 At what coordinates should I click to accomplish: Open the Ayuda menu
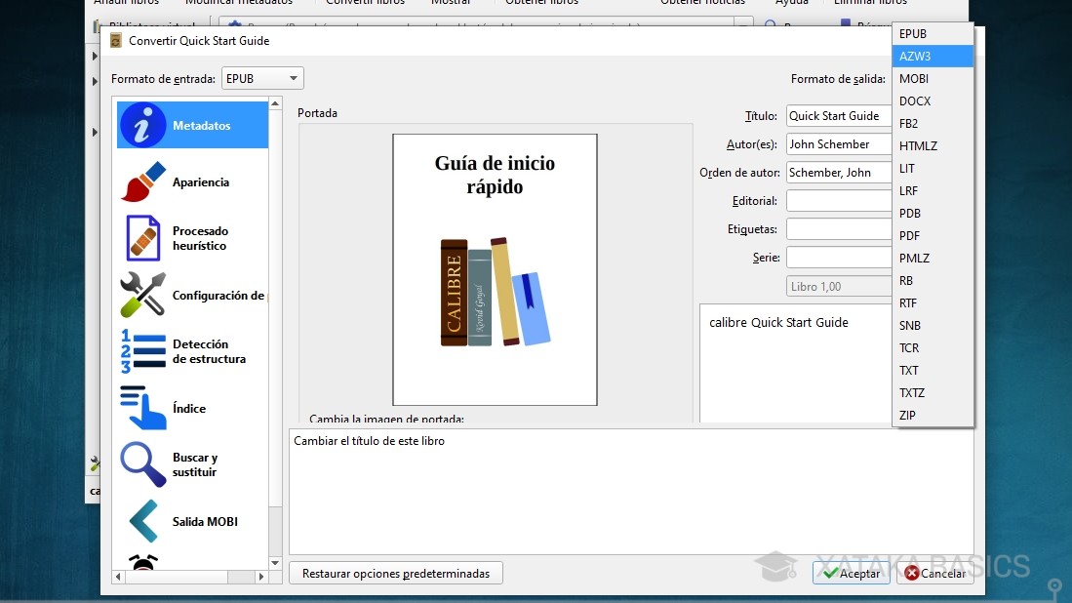click(790, 3)
